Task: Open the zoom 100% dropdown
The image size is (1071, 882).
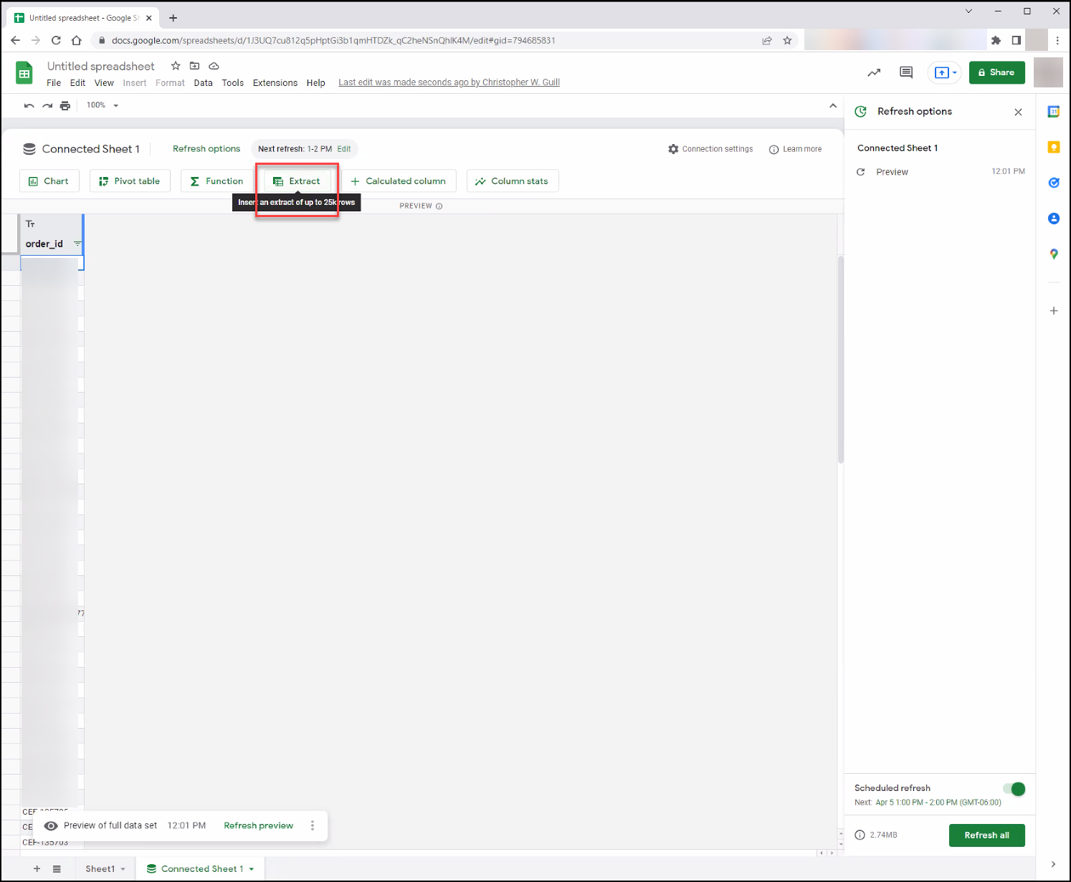Action: click(103, 105)
